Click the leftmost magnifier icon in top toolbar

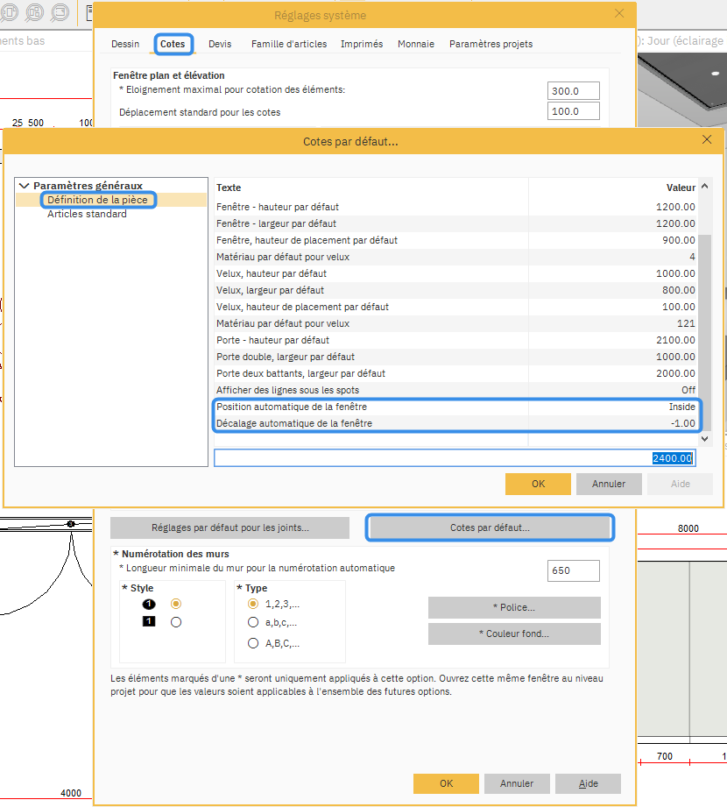pos(11,12)
